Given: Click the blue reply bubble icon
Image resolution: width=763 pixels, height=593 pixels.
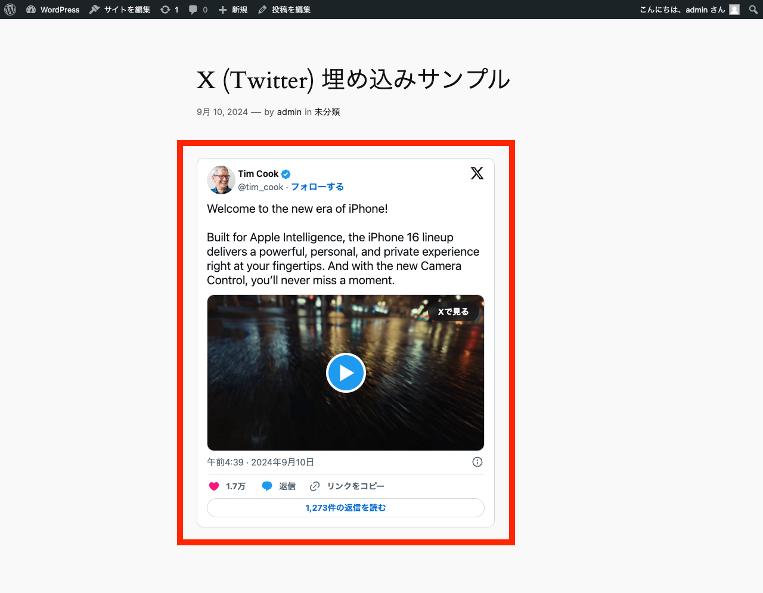Looking at the screenshot, I should pos(267,486).
